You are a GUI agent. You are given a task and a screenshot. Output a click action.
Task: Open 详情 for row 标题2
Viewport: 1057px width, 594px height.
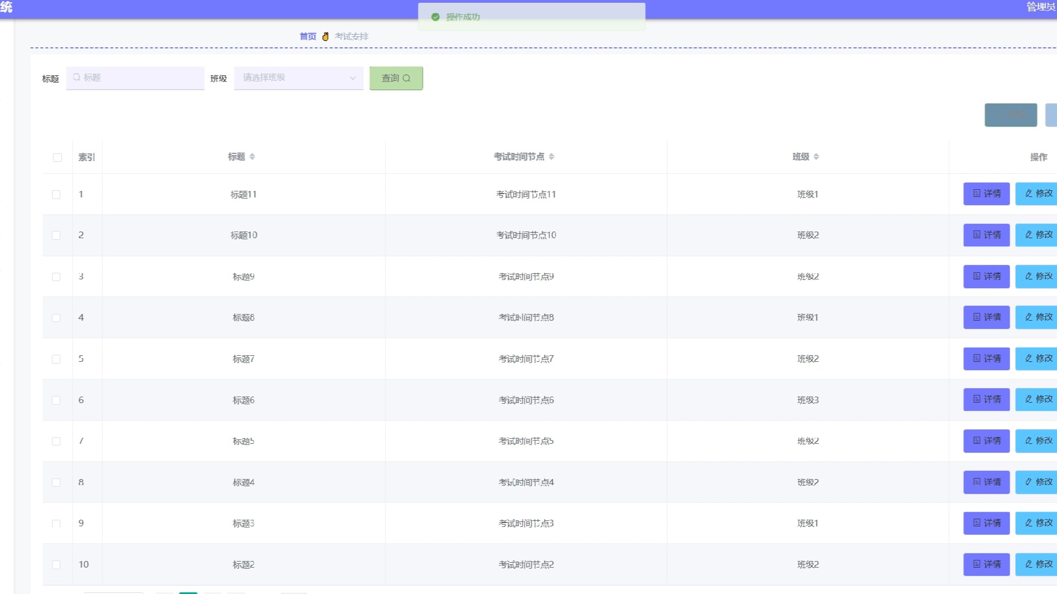pos(987,564)
